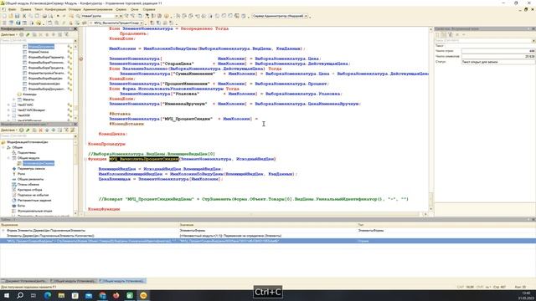Viewport: 536px width, 301px height.
Task: Click the Find magnifier toolbar icon
Action: click(x=78, y=16)
